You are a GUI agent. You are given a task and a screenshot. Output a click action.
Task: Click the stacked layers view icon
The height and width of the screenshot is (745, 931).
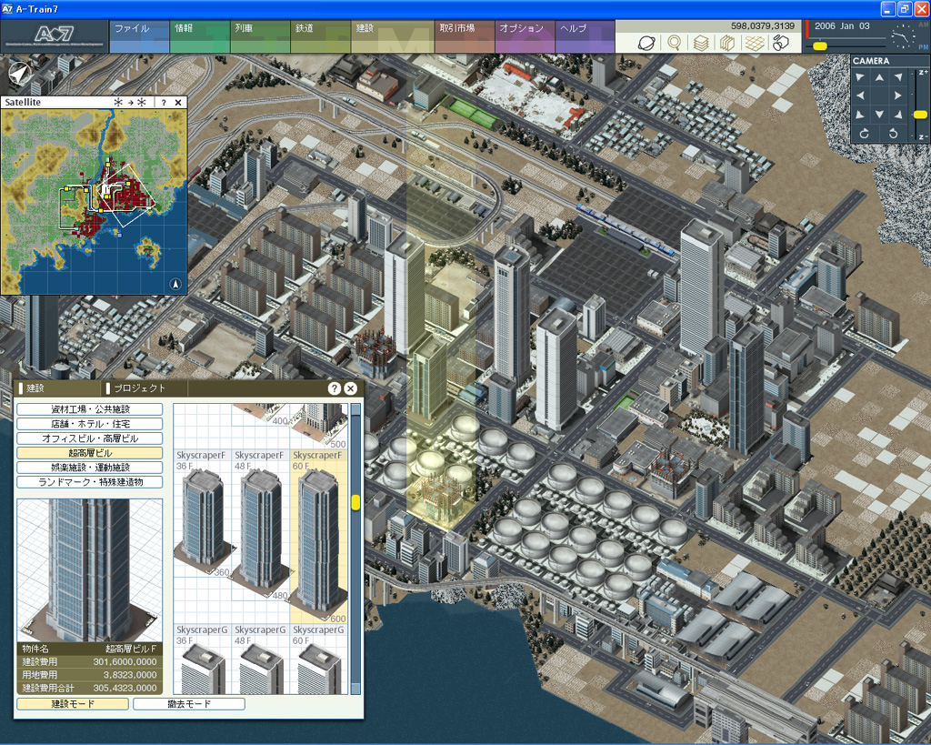(x=701, y=43)
